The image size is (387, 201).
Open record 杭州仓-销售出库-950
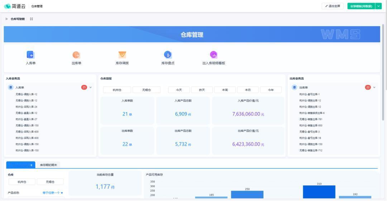point(311,126)
